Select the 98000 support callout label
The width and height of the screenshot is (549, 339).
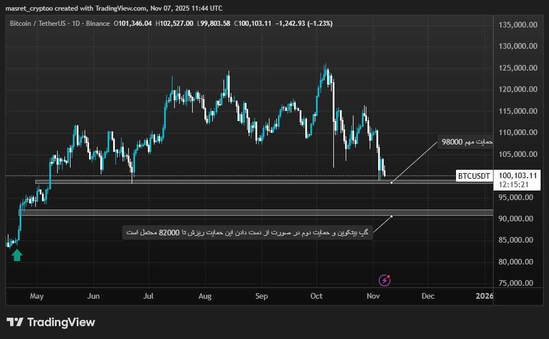467,142
